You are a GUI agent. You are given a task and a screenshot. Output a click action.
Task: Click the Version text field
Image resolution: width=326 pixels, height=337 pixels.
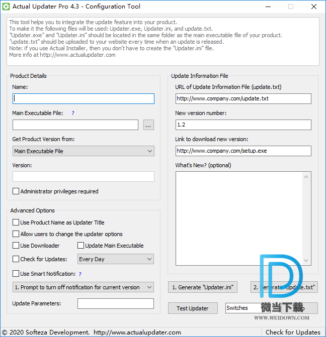pos(84,176)
